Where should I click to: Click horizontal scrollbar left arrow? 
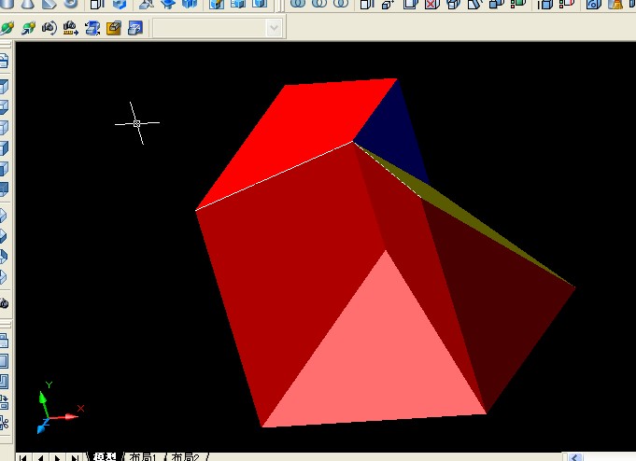[574, 457]
